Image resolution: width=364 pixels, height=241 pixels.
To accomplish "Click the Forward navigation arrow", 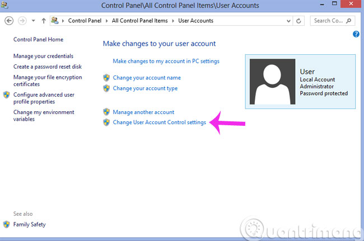I will [x=22, y=21].
